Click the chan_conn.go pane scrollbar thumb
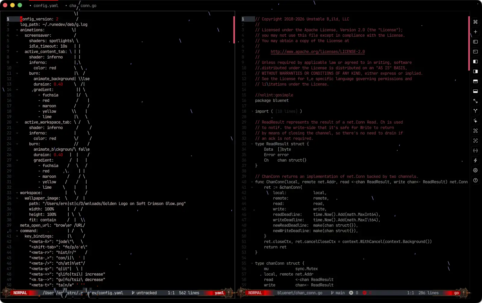 pyautogui.click(x=469, y=43)
